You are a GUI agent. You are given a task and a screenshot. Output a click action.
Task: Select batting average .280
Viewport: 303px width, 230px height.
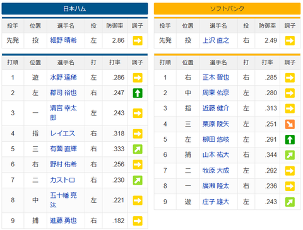pos(271,93)
